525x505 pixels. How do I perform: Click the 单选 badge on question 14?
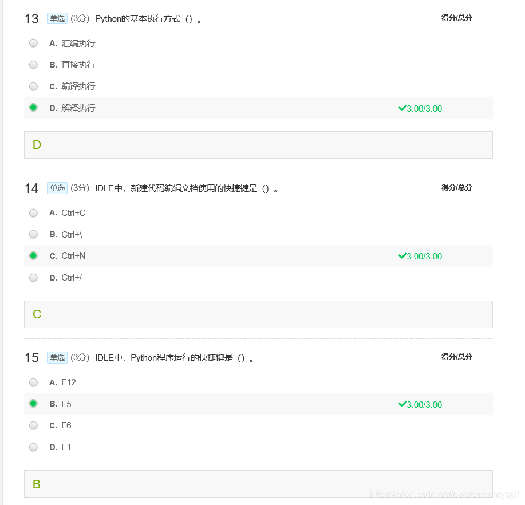click(57, 188)
